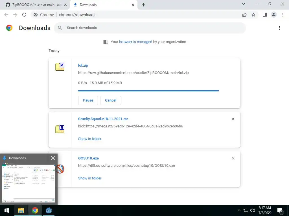Open the raw.githubusercontent.com lol.zip source URL

(x=133, y=73)
